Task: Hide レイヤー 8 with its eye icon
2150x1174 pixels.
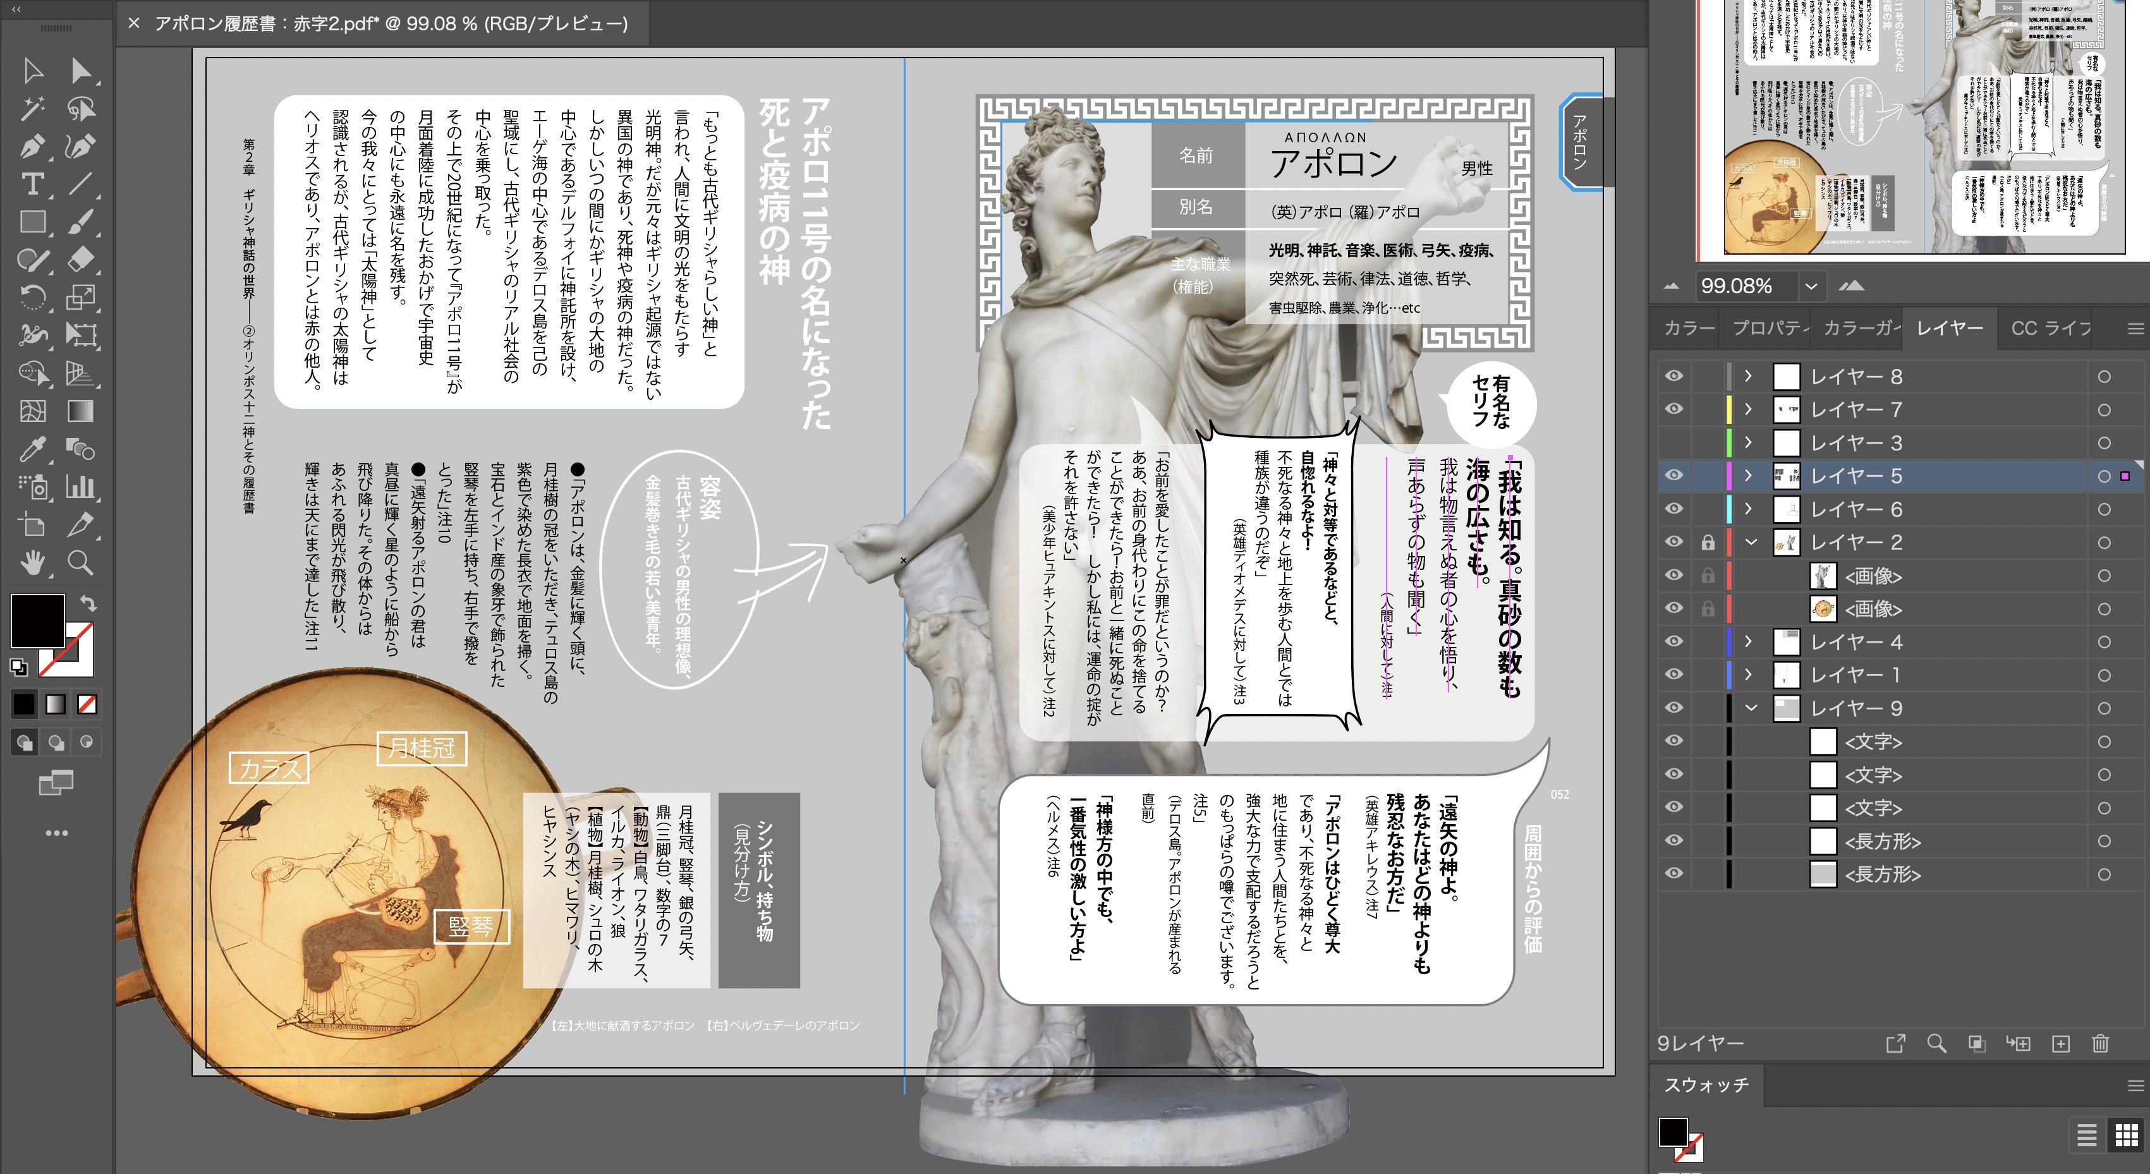Action: tap(1673, 377)
